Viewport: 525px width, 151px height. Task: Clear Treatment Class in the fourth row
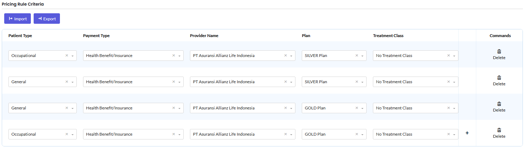pos(449,134)
